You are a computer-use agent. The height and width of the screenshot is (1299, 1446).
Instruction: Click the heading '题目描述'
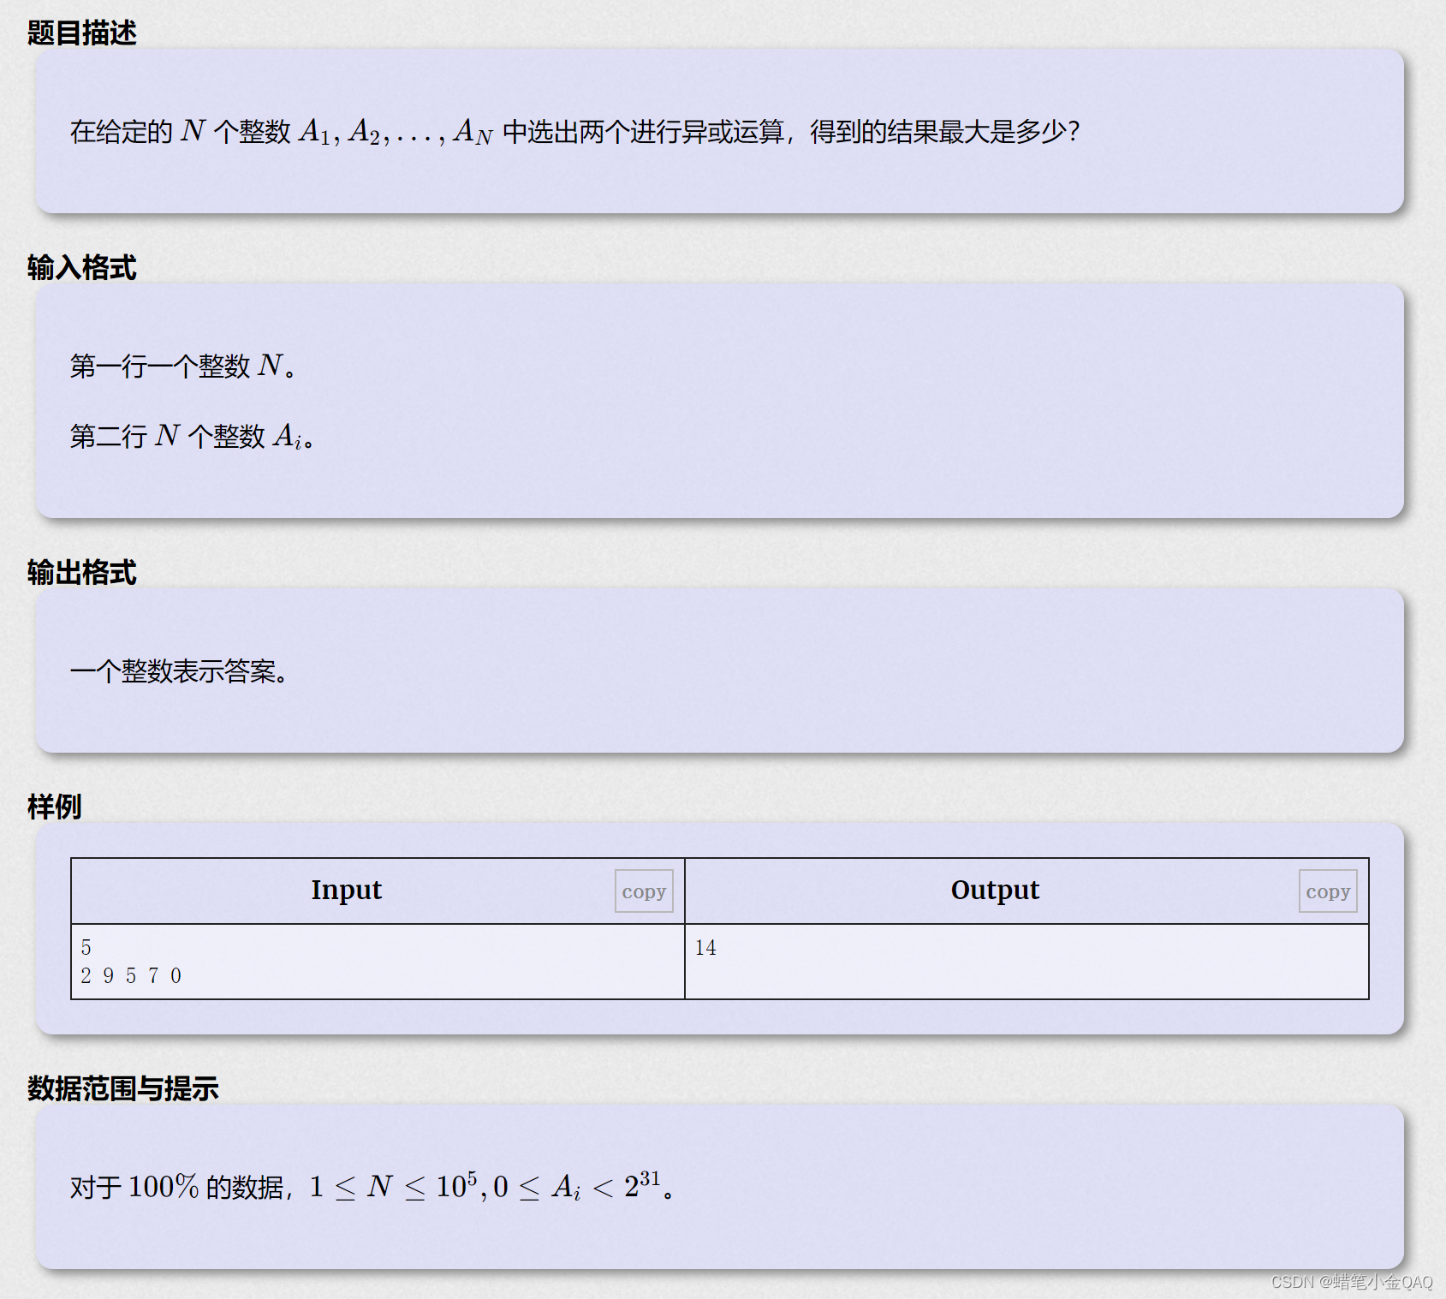[81, 33]
